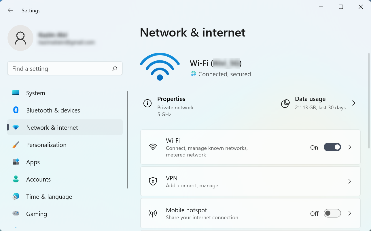Select Time & language sidebar item
Image resolution: width=371 pixels, height=231 pixels.
[49, 196]
